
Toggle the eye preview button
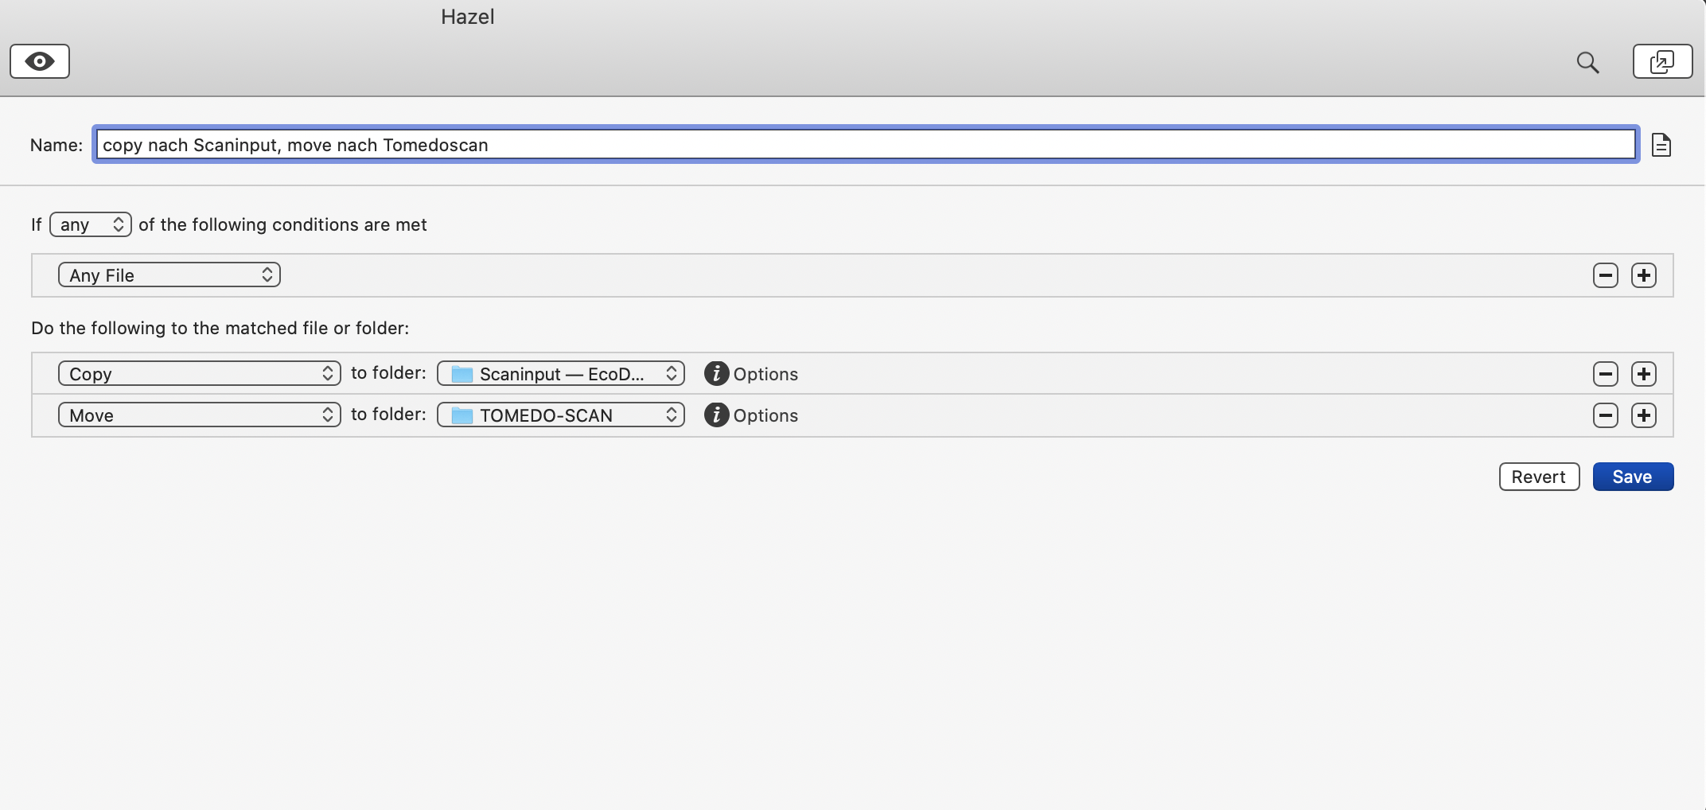tap(40, 61)
